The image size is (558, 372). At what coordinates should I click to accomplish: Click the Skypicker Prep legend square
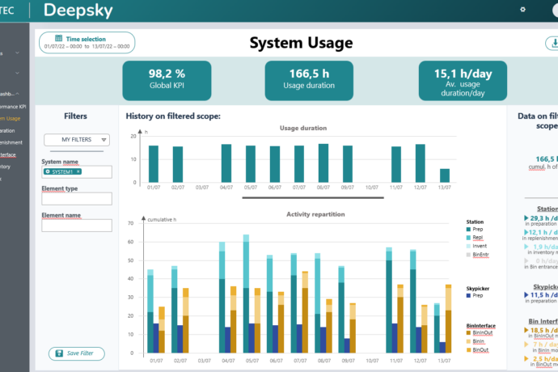(468, 295)
